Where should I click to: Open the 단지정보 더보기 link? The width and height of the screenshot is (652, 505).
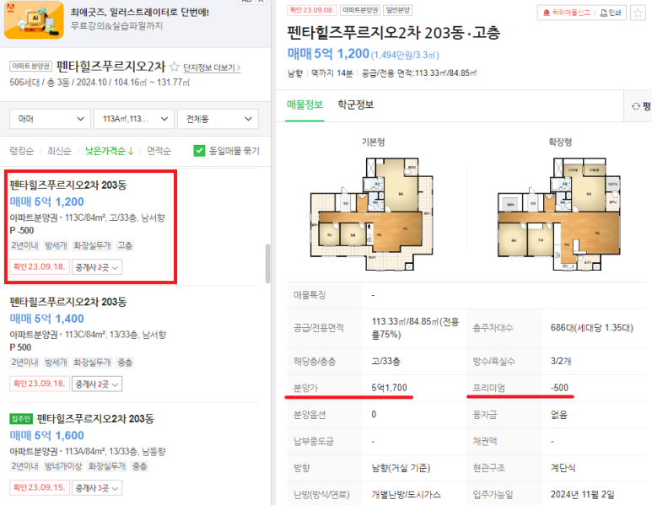(x=212, y=67)
